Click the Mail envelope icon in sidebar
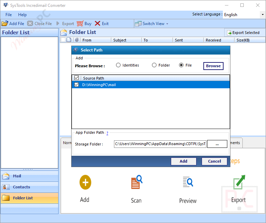Image resolution: width=266 pixels, height=223 pixels. (x=6, y=176)
